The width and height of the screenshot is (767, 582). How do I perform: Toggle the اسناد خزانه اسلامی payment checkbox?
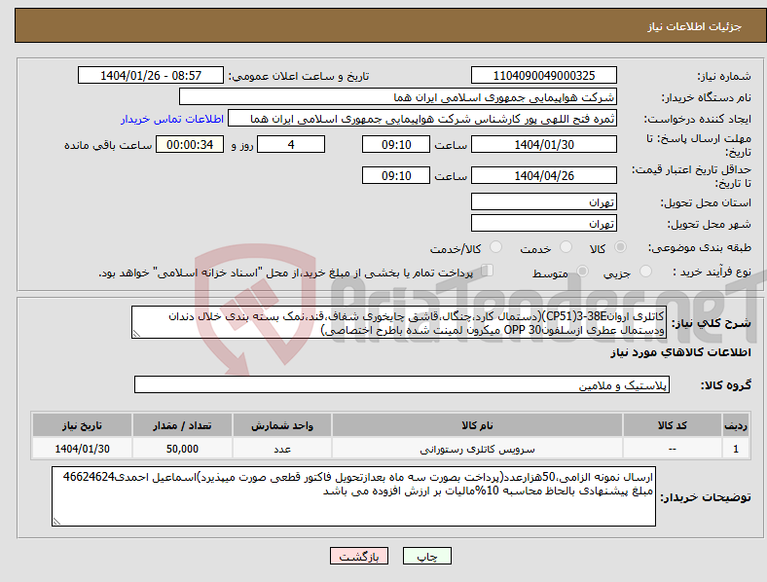tap(488, 270)
